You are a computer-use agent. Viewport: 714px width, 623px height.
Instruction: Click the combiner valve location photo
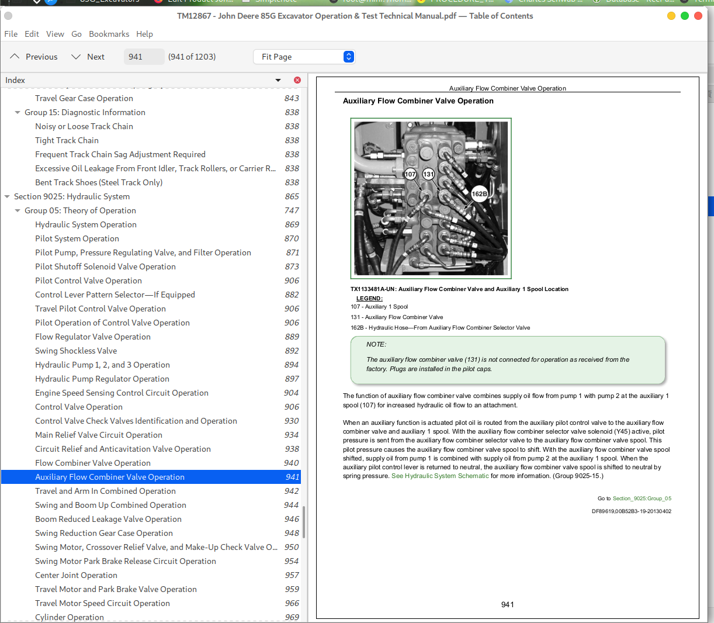point(431,198)
